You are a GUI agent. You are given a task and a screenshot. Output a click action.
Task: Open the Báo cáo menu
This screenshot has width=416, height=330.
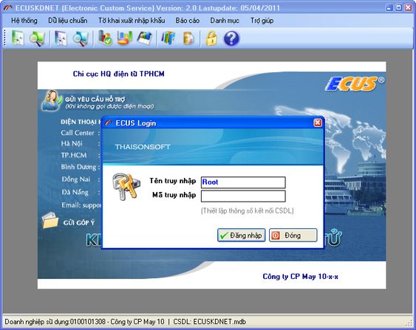coord(187,21)
